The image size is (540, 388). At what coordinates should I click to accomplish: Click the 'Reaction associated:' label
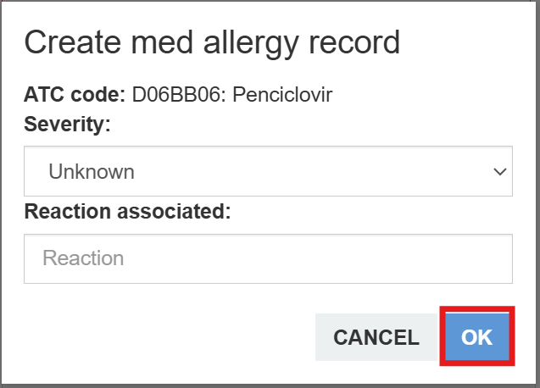click(127, 211)
